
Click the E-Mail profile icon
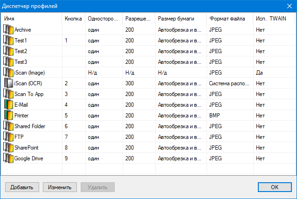(8, 104)
